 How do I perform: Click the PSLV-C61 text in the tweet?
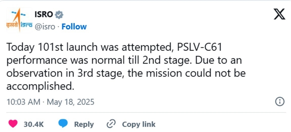[x=200, y=48]
